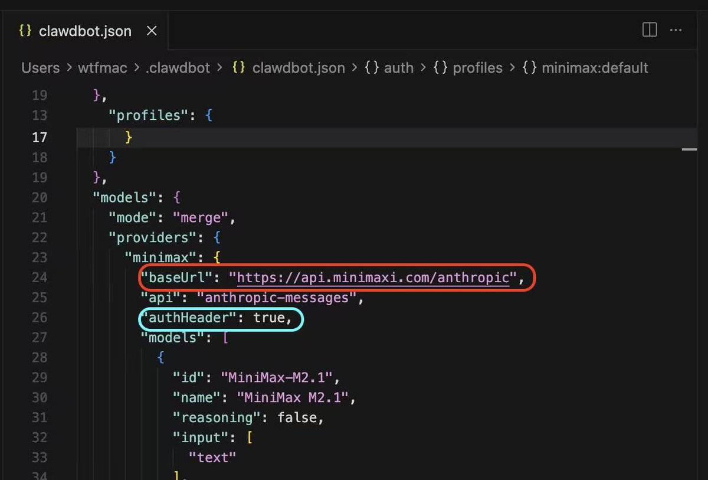708x480 pixels.
Task: Click line number 17 in the gutter
Action: 40,137
